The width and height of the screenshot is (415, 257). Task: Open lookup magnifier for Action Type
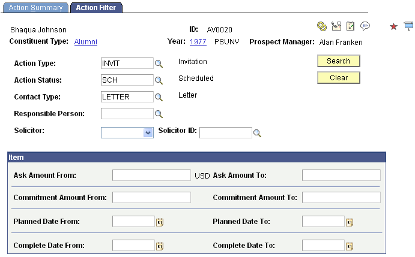[159, 64]
